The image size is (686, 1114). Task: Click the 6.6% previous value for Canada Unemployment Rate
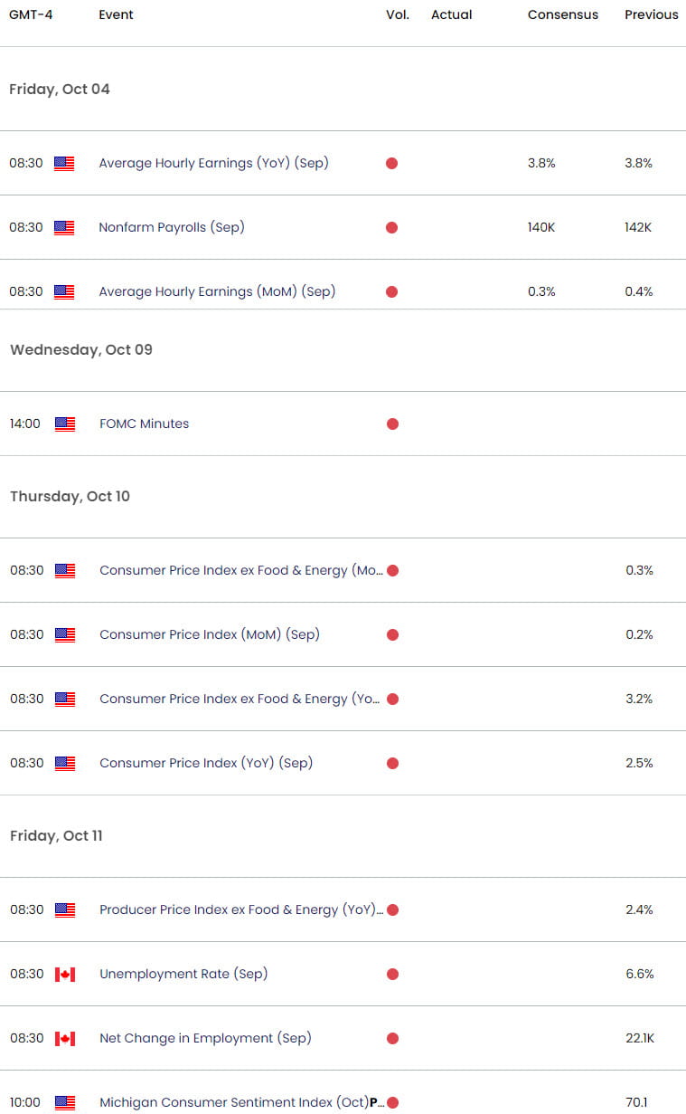point(639,974)
